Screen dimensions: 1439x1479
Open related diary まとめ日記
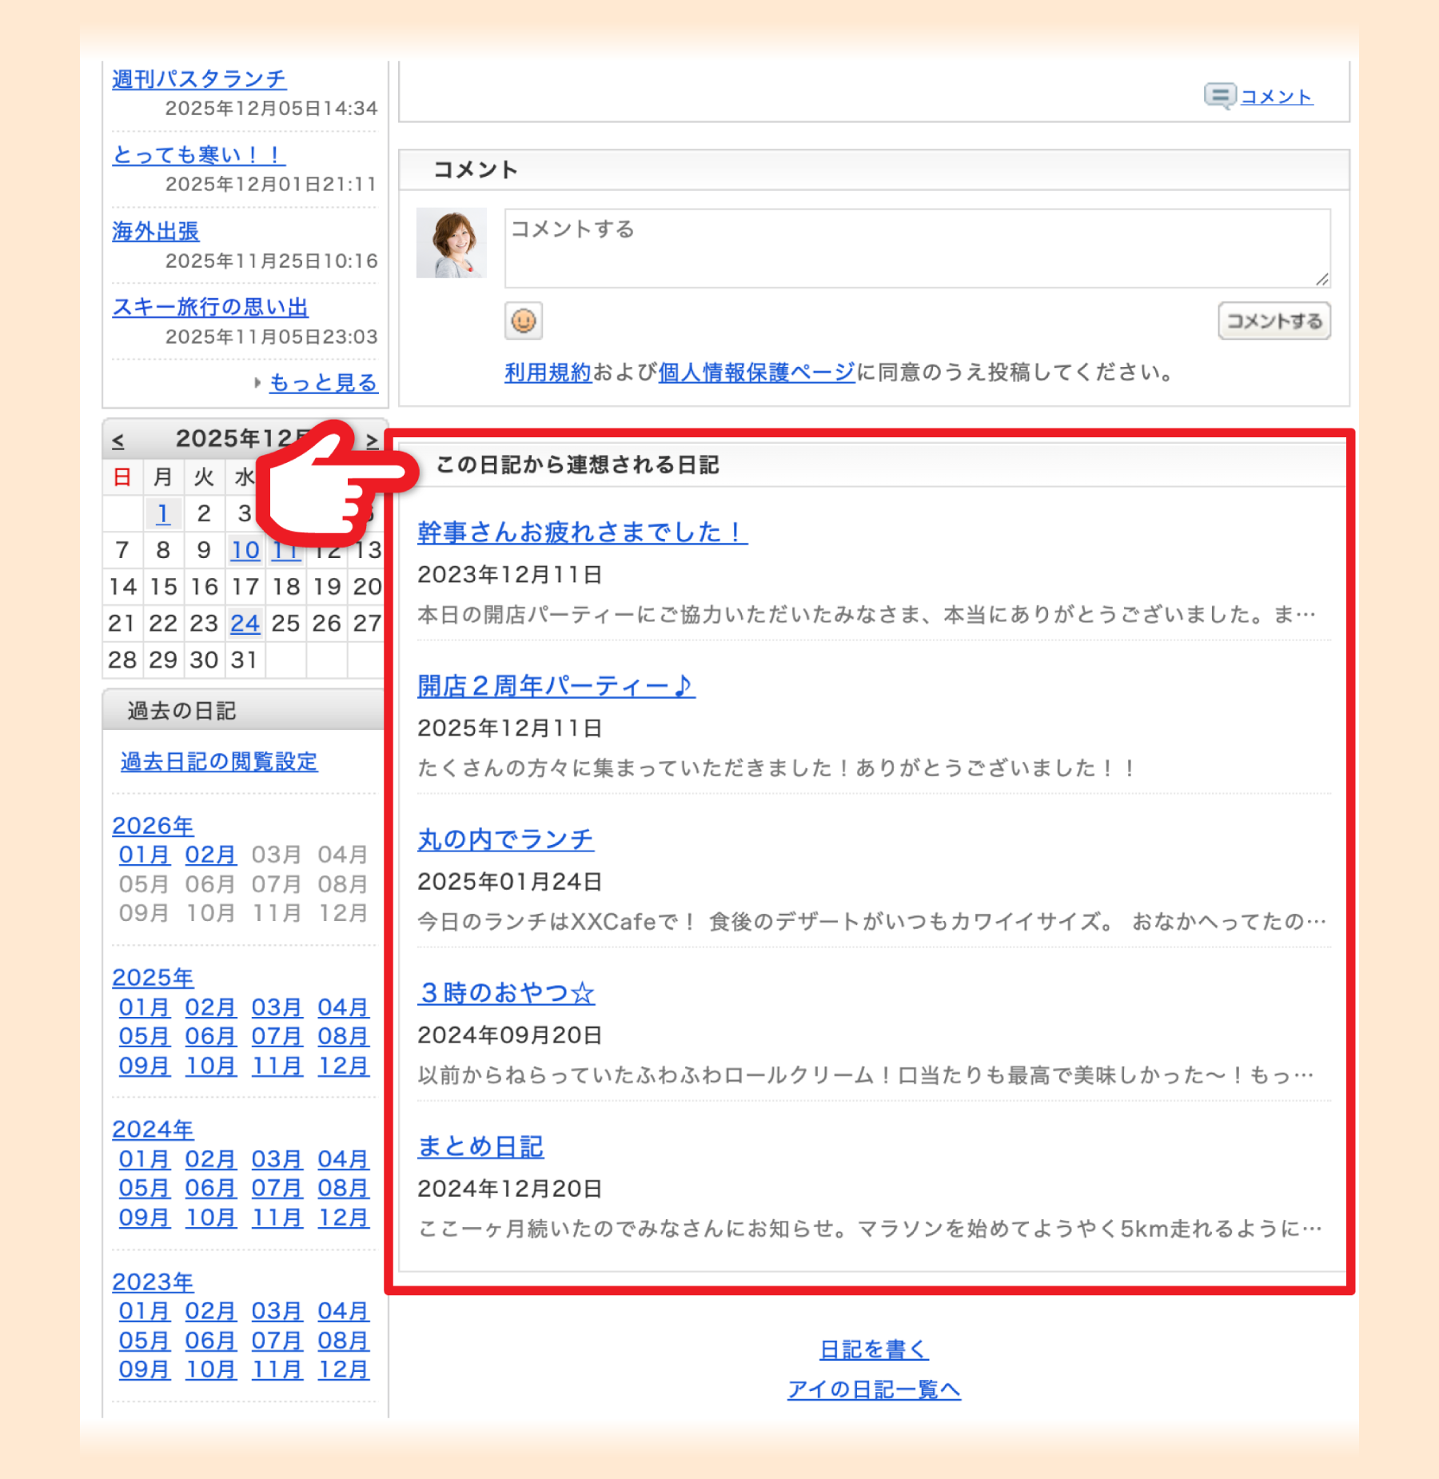click(480, 1146)
